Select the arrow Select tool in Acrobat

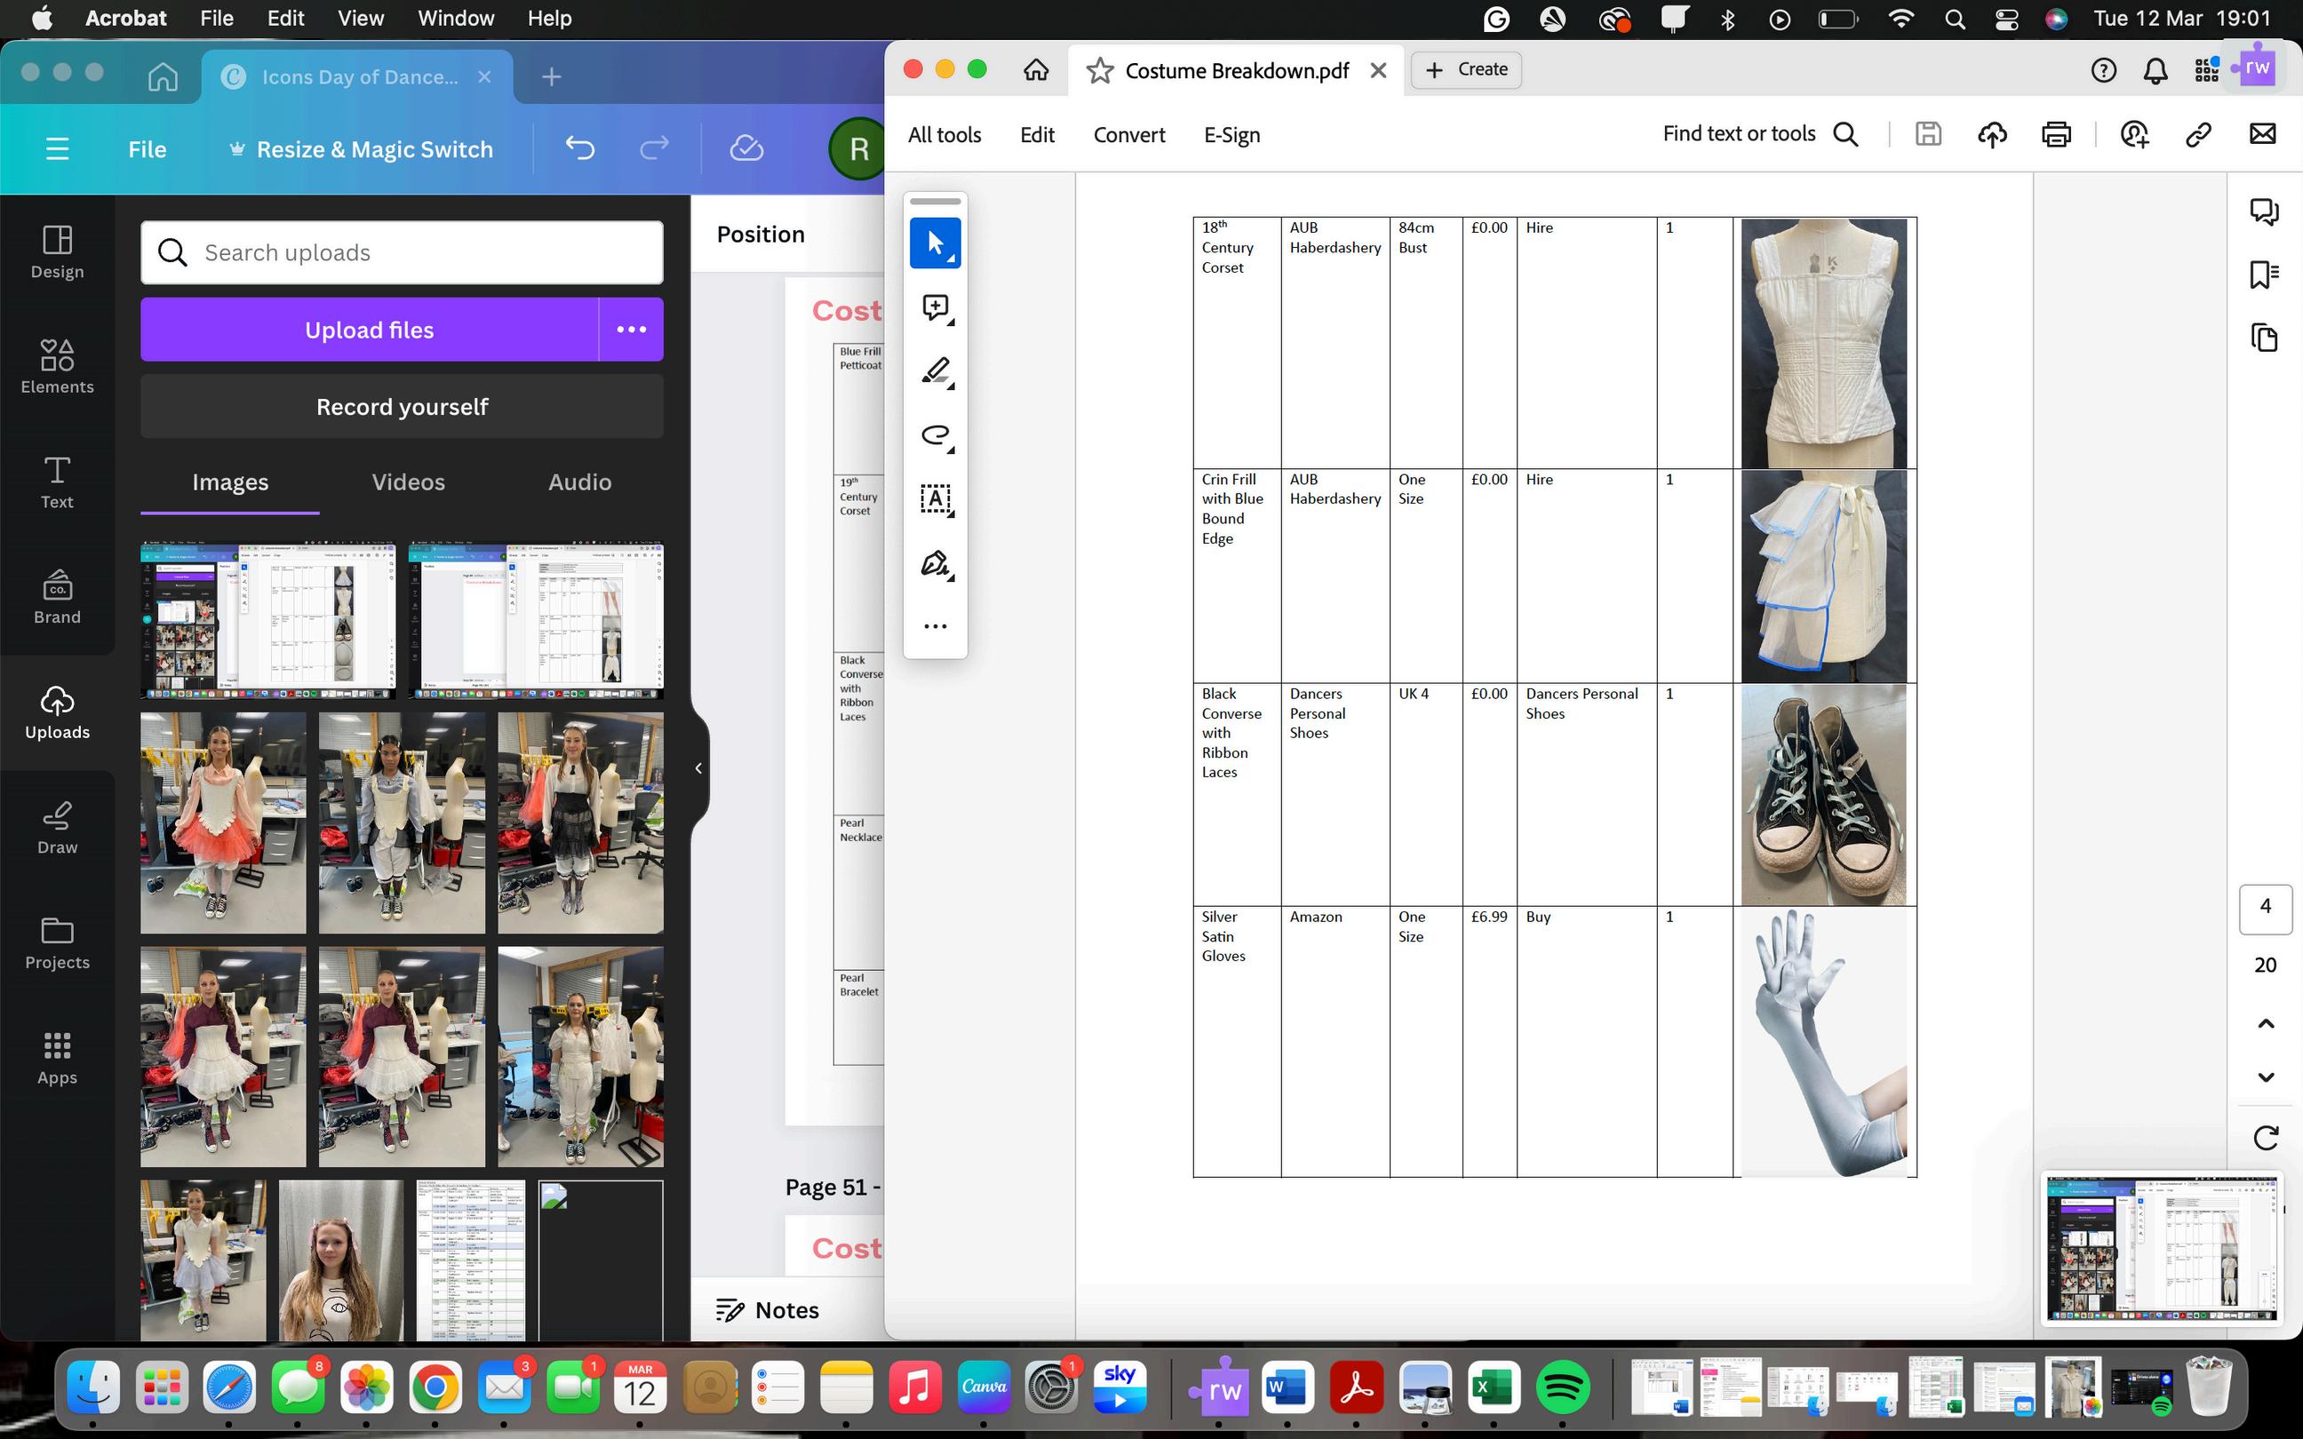[x=935, y=243]
